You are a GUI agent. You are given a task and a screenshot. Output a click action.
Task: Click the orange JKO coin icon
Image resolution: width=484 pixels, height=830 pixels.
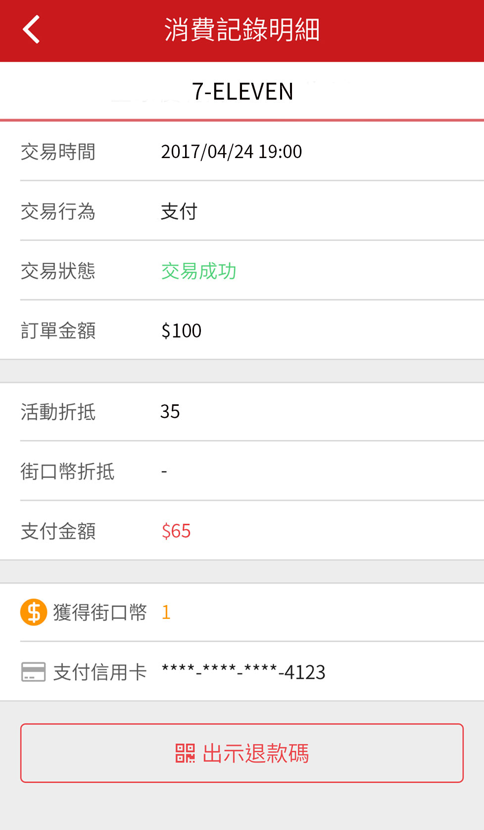[34, 612]
